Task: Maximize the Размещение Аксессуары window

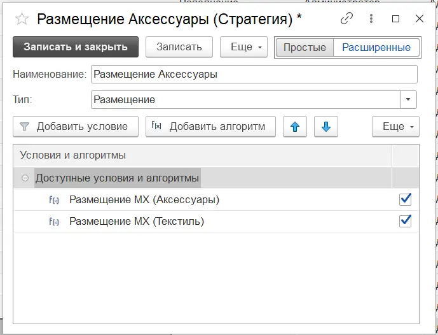Action: tap(395, 18)
